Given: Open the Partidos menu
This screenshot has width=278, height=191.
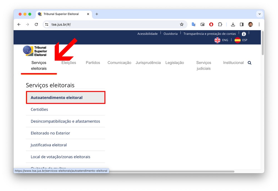Looking at the screenshot, I should pos(93,63).
